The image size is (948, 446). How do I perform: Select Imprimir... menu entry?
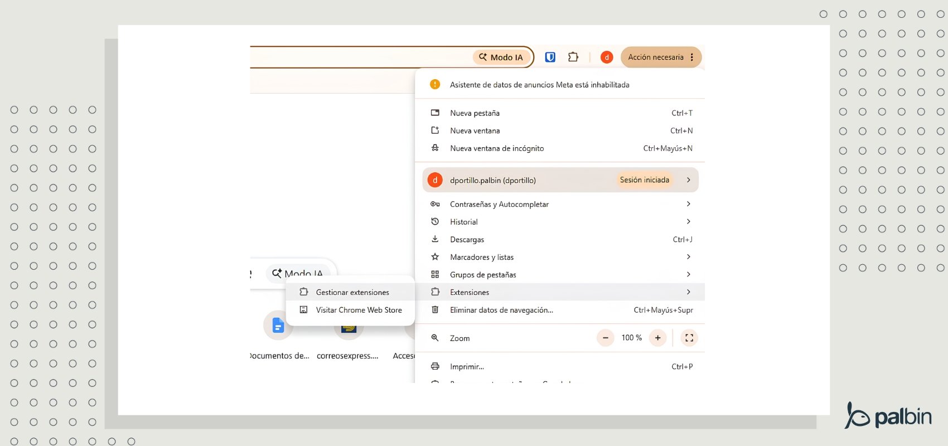[x=560, y=366]
